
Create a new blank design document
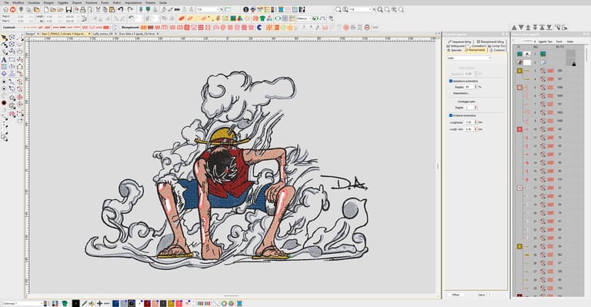46,9
